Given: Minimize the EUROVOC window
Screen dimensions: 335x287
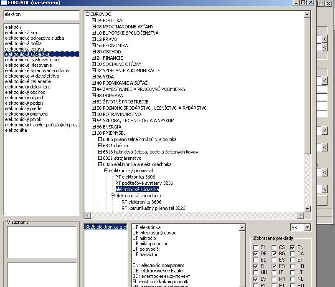Looking at the screenshot, I should point(296,3).
